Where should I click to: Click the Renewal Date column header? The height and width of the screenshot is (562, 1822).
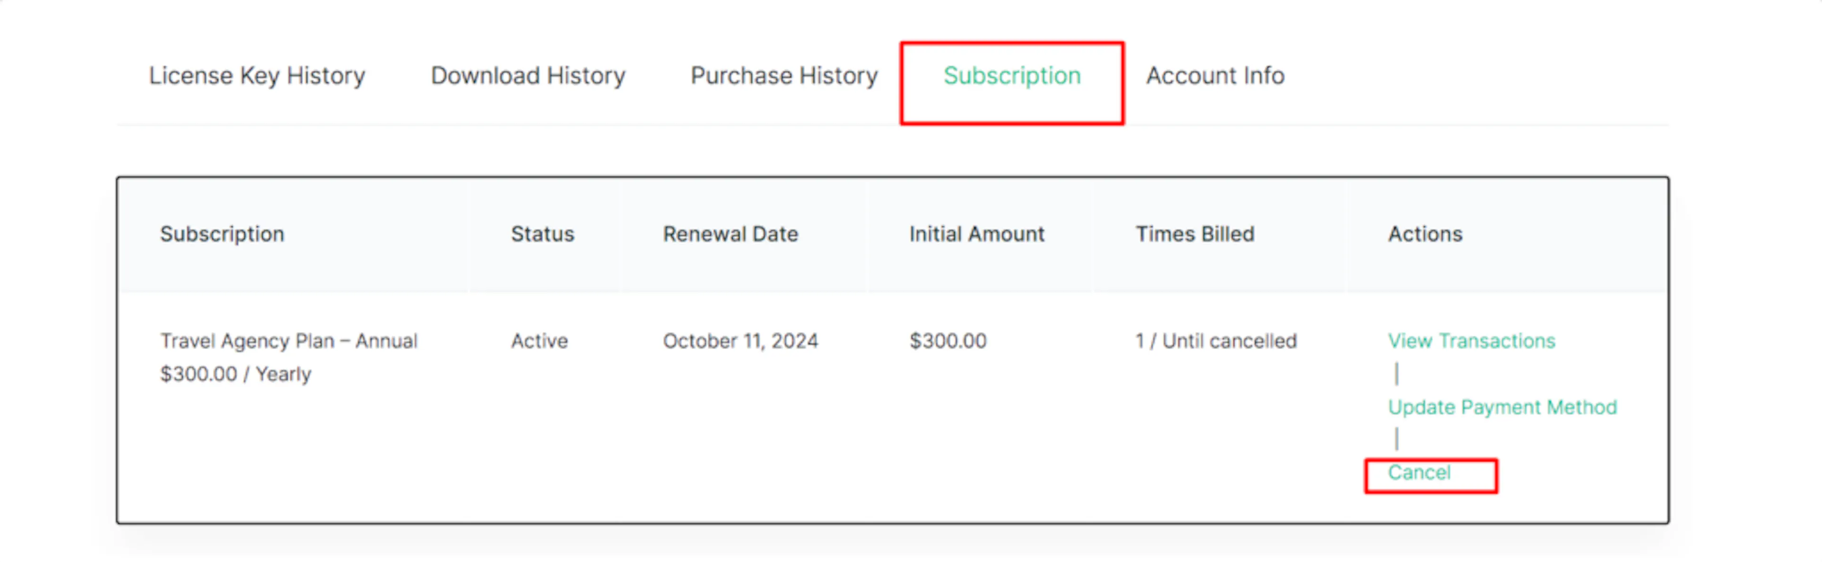click(730, 234)
